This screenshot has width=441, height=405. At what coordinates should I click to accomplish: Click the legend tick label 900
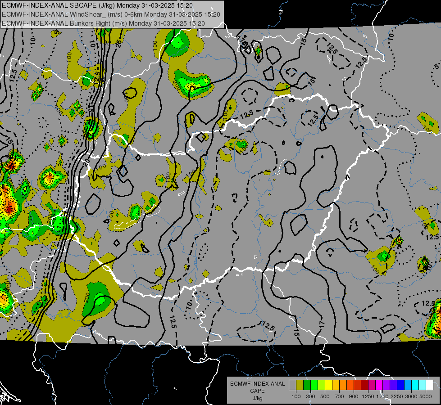click(x=354, y=396)
